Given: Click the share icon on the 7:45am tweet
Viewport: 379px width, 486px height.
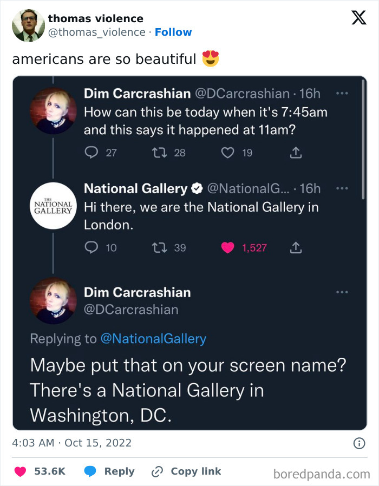Looking at the screenshot, I should click(296, 153).
